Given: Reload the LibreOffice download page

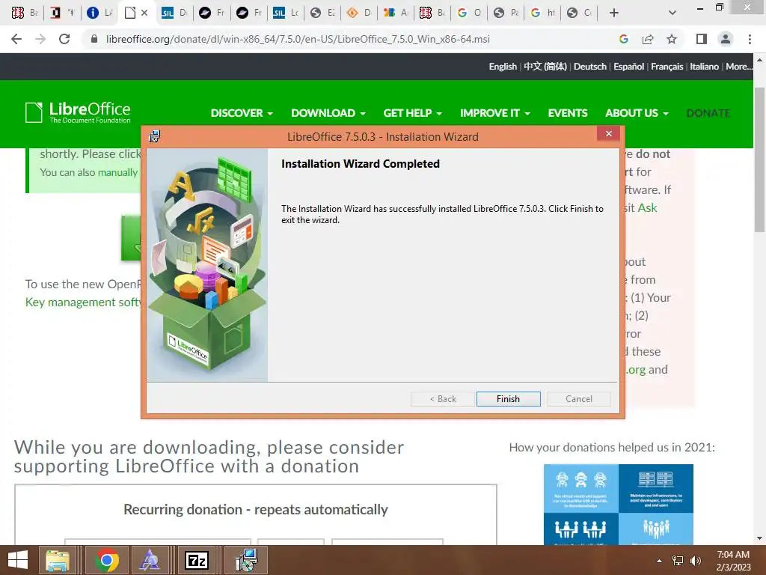Looking at the screenshot, I should tap(64, 39).
